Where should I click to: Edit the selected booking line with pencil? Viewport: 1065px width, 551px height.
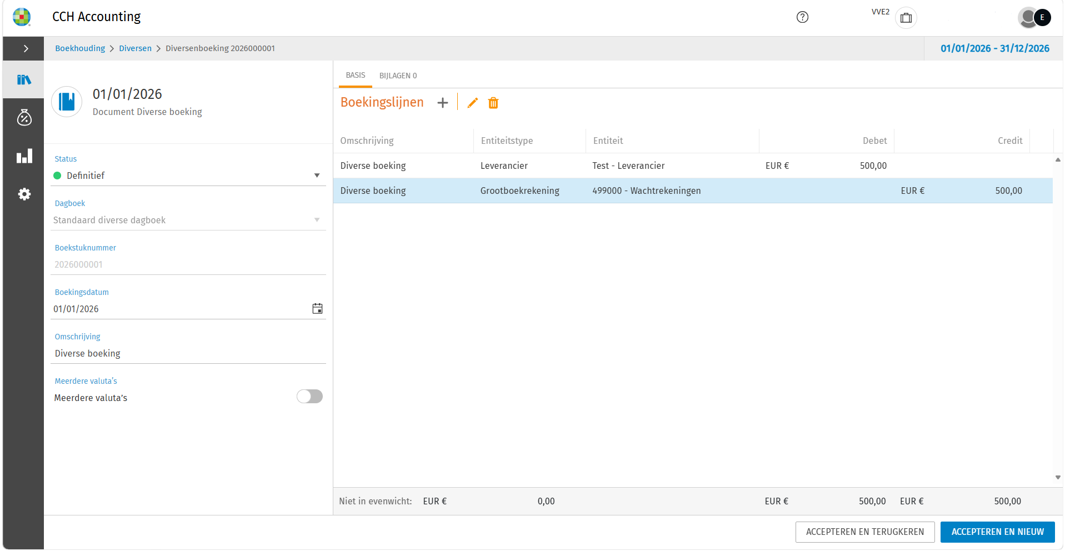[472, 103]
